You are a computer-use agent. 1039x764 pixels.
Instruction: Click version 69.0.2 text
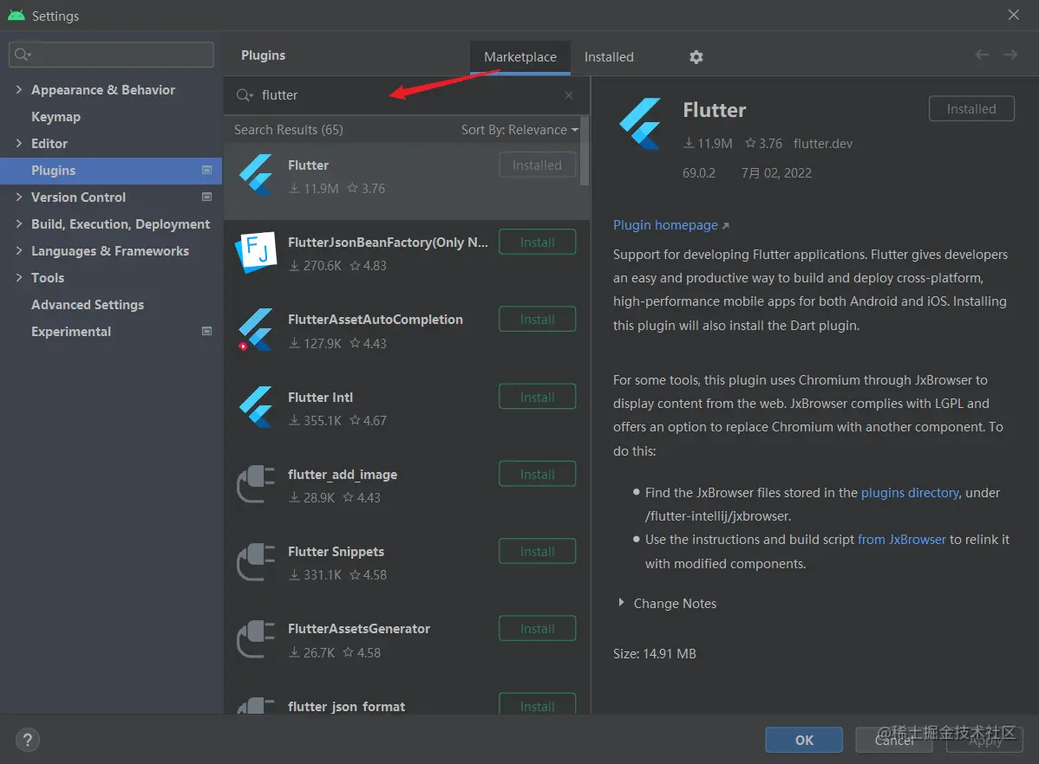[x=698, y=172]
